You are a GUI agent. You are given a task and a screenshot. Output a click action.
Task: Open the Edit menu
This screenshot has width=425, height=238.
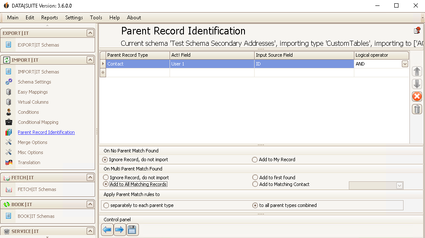30,18
